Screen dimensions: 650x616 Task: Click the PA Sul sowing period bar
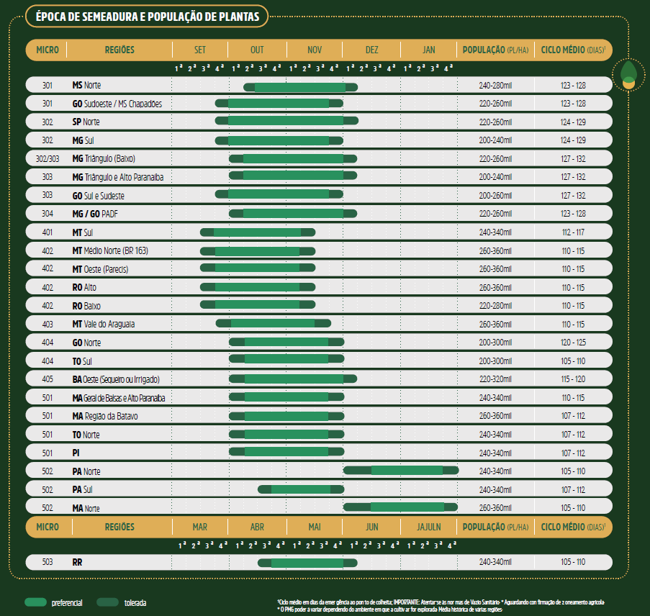[x=301, y=489]
